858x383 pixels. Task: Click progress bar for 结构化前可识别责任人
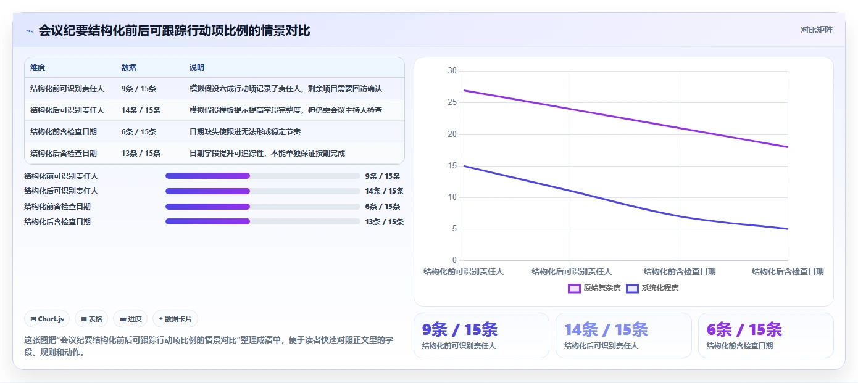point(262,176)
